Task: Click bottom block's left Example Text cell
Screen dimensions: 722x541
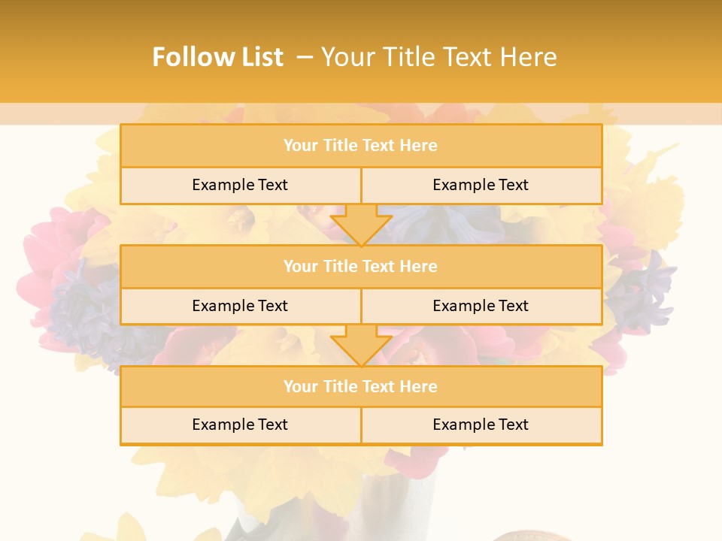Action: (240, 425)
